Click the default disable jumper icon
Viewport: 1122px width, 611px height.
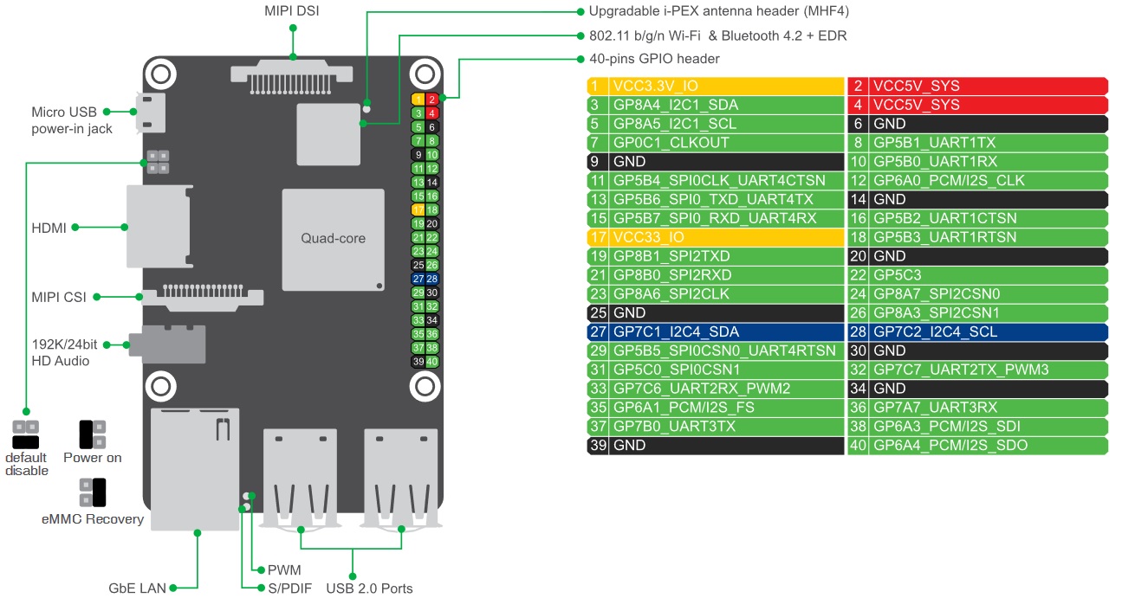(26, 434)
